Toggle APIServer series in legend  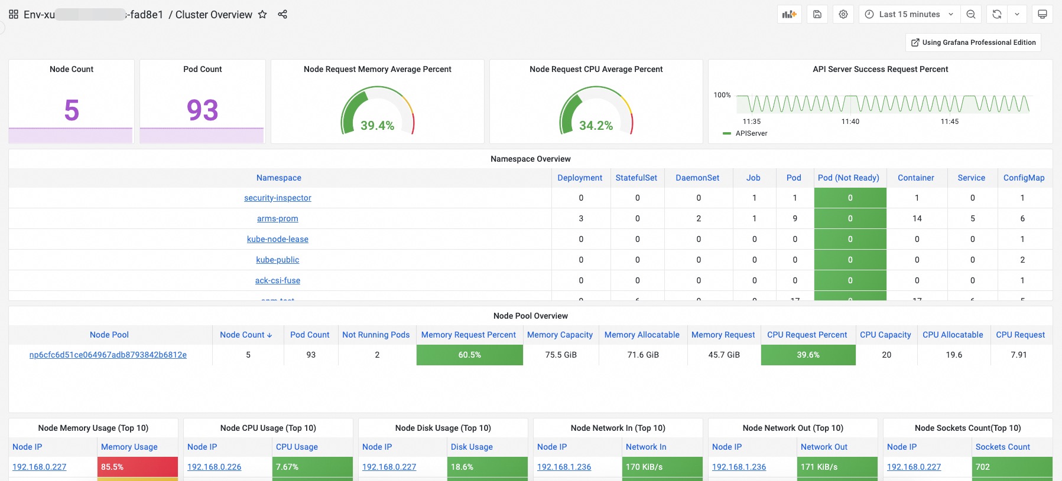pos(751,133)
